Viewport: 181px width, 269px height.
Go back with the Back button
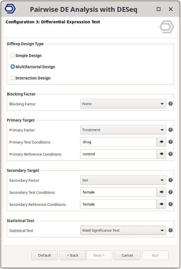coord(73,255)
